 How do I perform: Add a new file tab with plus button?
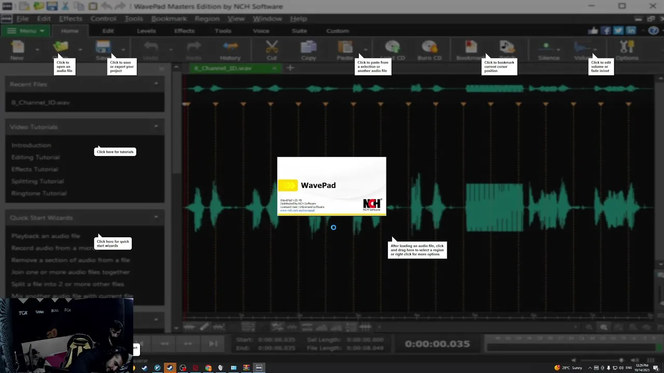pyautogui.click(x=290, y=68)
